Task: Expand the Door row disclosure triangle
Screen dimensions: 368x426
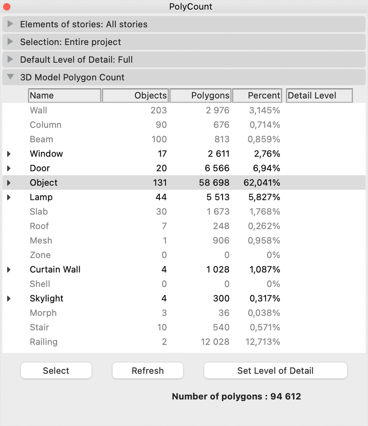Action: click(9, 168)
